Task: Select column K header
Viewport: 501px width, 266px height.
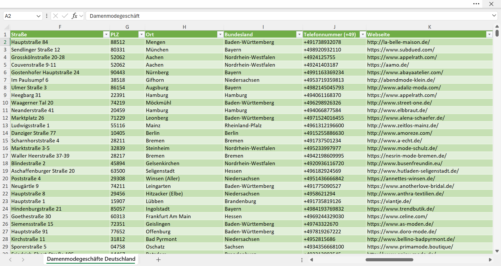Action: (x=430, y=27)
